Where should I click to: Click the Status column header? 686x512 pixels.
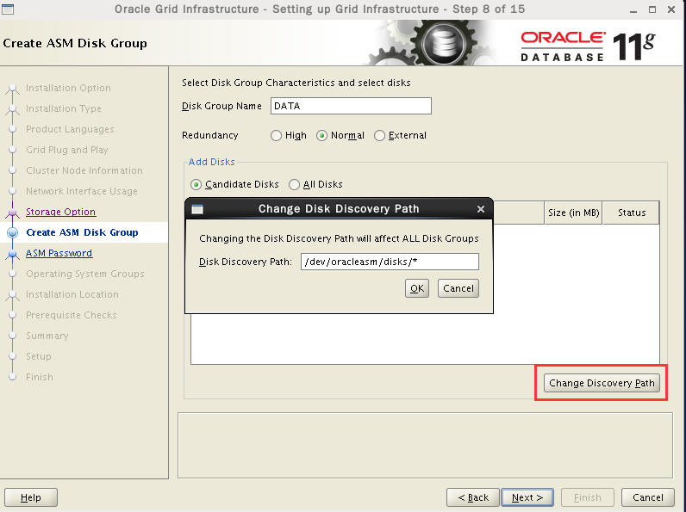631,213
